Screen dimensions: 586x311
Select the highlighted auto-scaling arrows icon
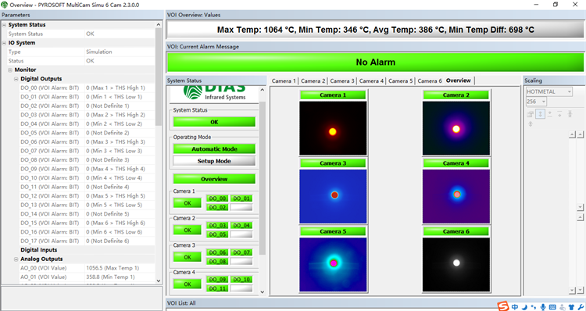coord(540,114)
